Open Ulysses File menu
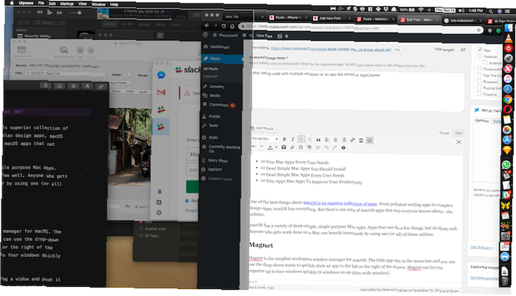This screenshot has height=296, width=516. pos(41,3)
